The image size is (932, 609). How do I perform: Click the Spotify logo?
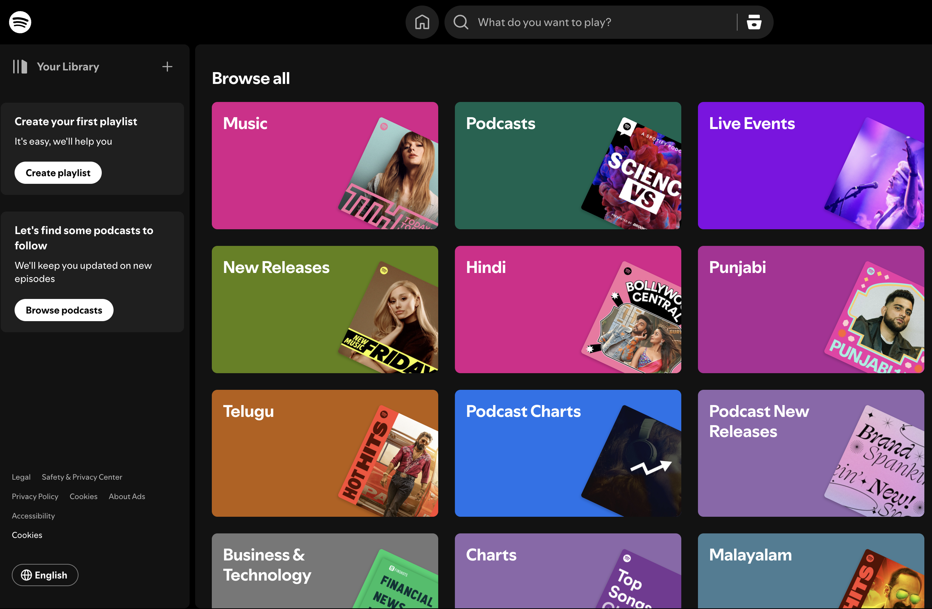[x=19, y=22]
